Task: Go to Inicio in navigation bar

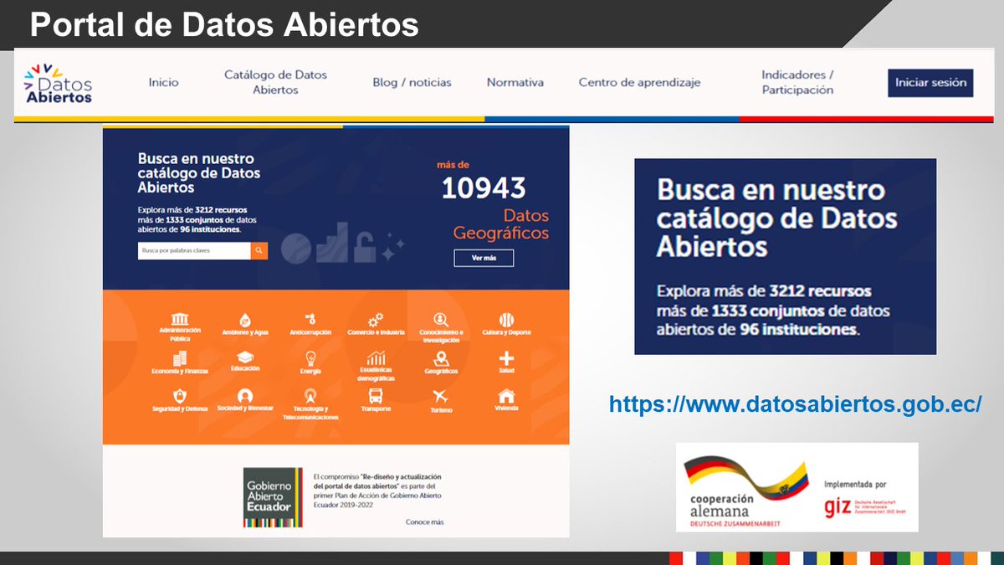Action: pyautogui.click(x=164, y=82)
